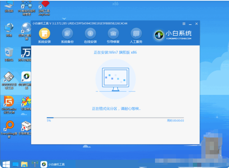229x168 pixels.
Task: Click 小白装机工具 taskbar item
Action: pyautogui.click(x=53, y=164)
